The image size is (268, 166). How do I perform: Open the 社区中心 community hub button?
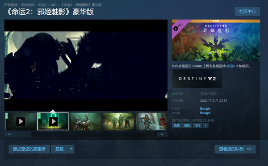point(247,12)
